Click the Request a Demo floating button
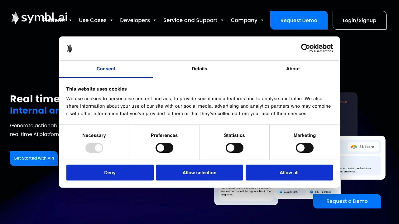399x224 pixels. 347,201
